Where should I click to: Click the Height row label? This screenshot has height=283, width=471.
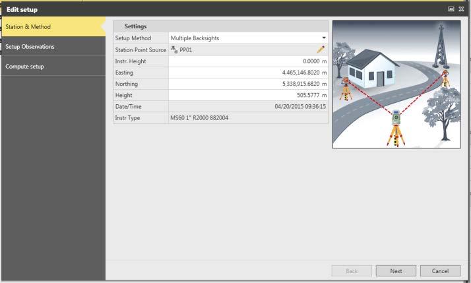[123, 95]
